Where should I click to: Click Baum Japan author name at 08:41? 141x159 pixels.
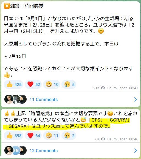[117, 88]
